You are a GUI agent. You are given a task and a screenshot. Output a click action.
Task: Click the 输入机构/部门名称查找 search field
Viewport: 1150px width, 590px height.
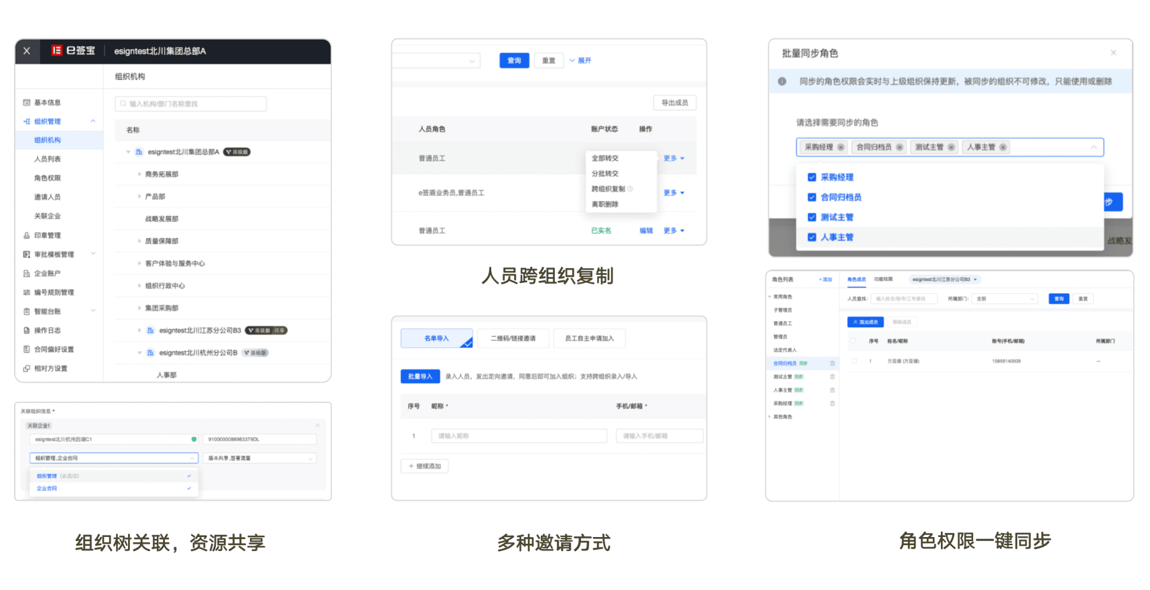tap(191, 104)
